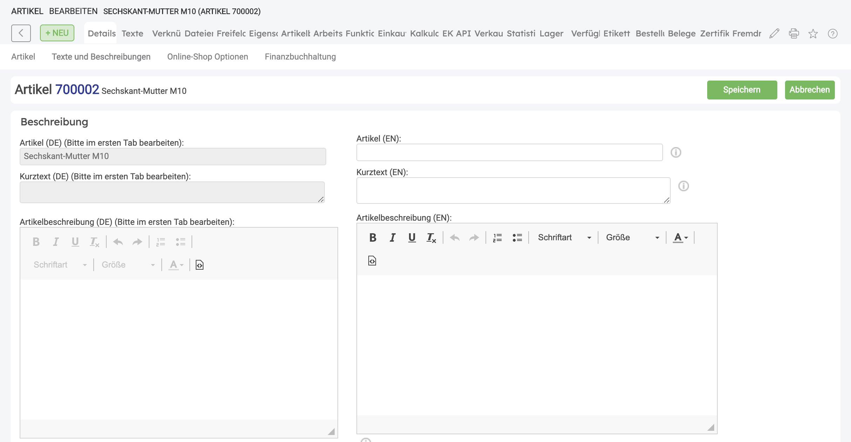Toggle Italic in the EN description editor
Viewport: 851px width, 442px height.
pos(393,238)
